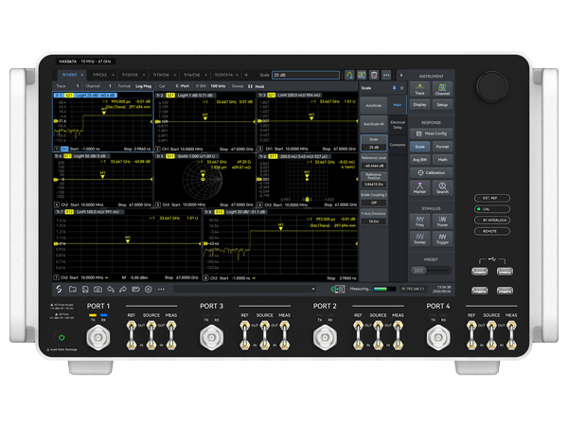Open the Meas Config response button
Viewport: 568px width, 426px height.
pyautogui.click(x=431, y=133)
